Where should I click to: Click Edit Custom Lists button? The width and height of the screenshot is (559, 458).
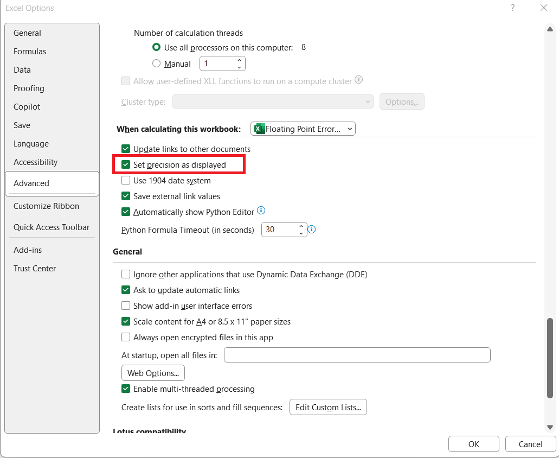(x=329, y=407)
